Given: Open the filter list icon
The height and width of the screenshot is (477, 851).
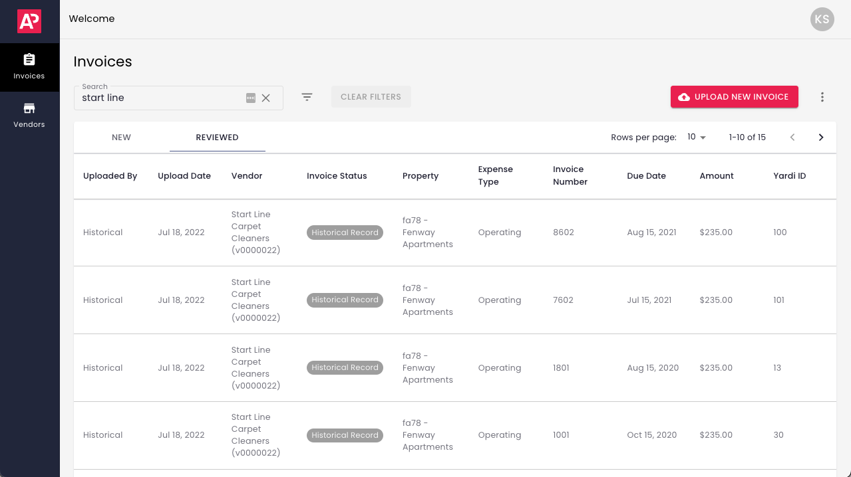Looking at the screenshot, I should [x=307, y=97].
